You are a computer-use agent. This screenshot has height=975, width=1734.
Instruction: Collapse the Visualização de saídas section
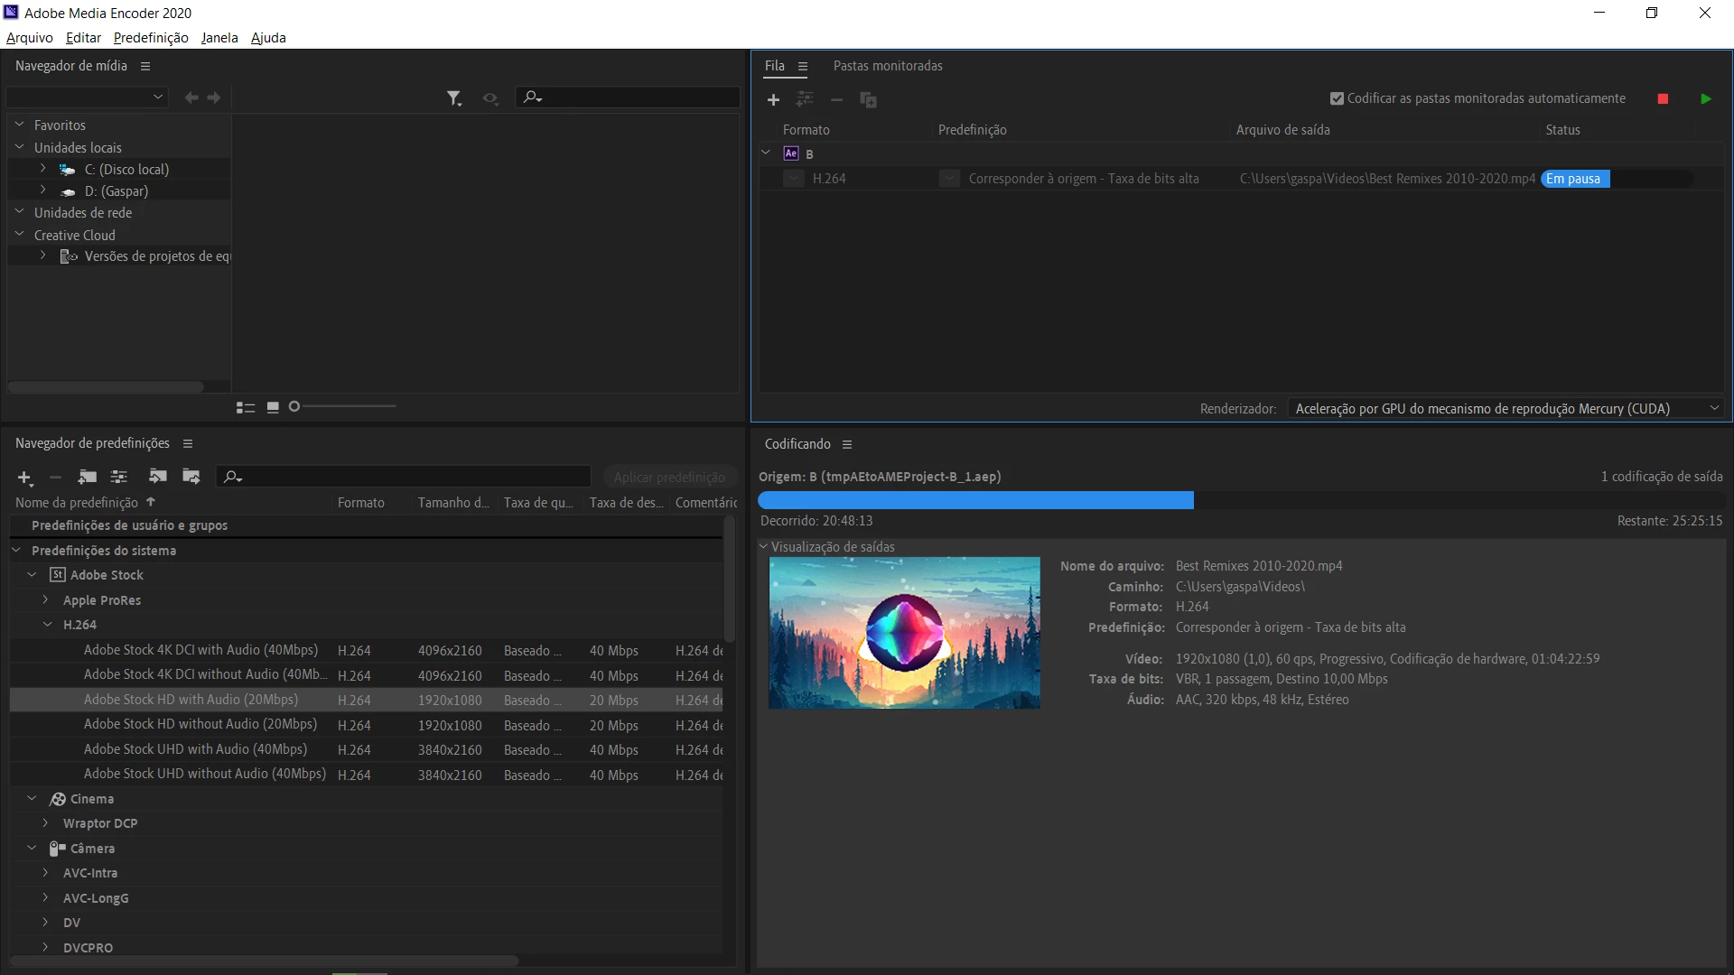click(x=763, y=546)
